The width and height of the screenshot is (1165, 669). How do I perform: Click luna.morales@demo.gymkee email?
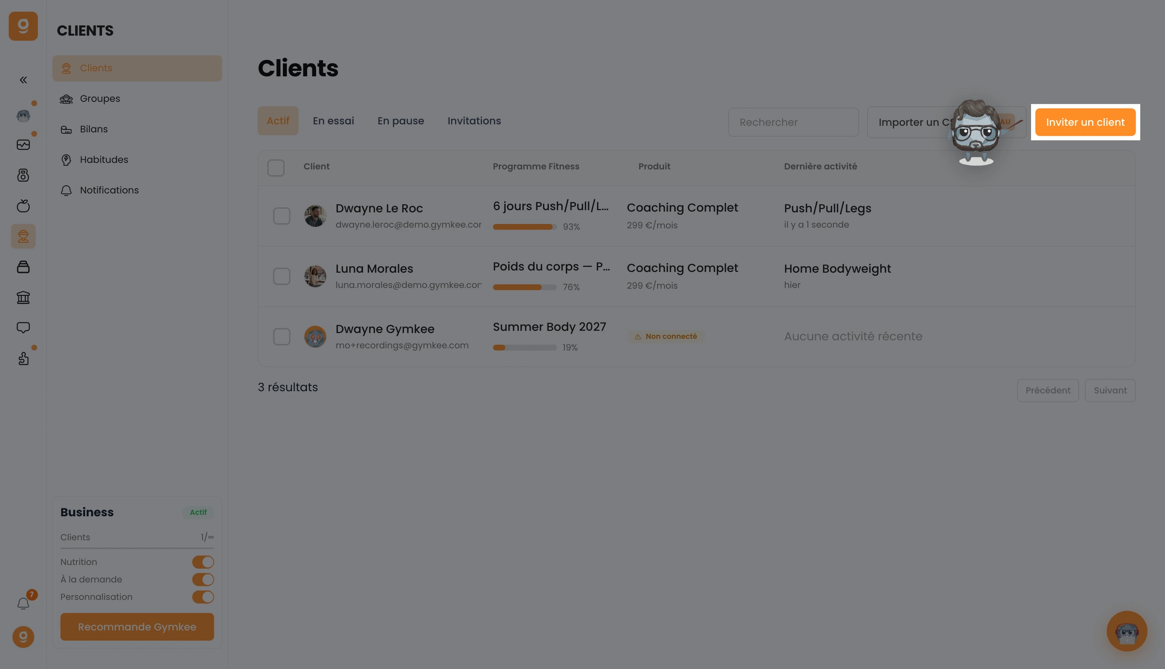pyautogui.click(x=408, y=285)
